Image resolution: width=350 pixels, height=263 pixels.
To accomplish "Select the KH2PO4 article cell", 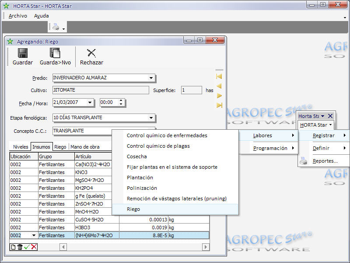I will (x=93, y=188).
